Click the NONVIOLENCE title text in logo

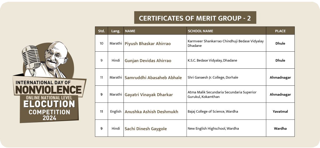click(x=49, y=90)
